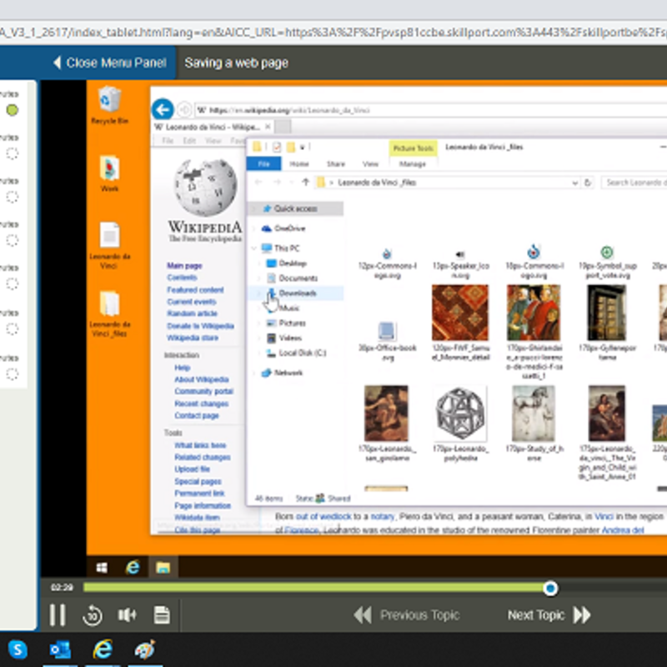Open a new browser tab
The height and width of the screenshot is (667, 667).
point(283,127)
